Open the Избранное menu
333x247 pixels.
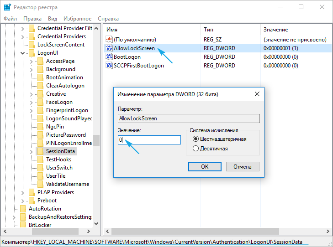click(x=78, y=19)
